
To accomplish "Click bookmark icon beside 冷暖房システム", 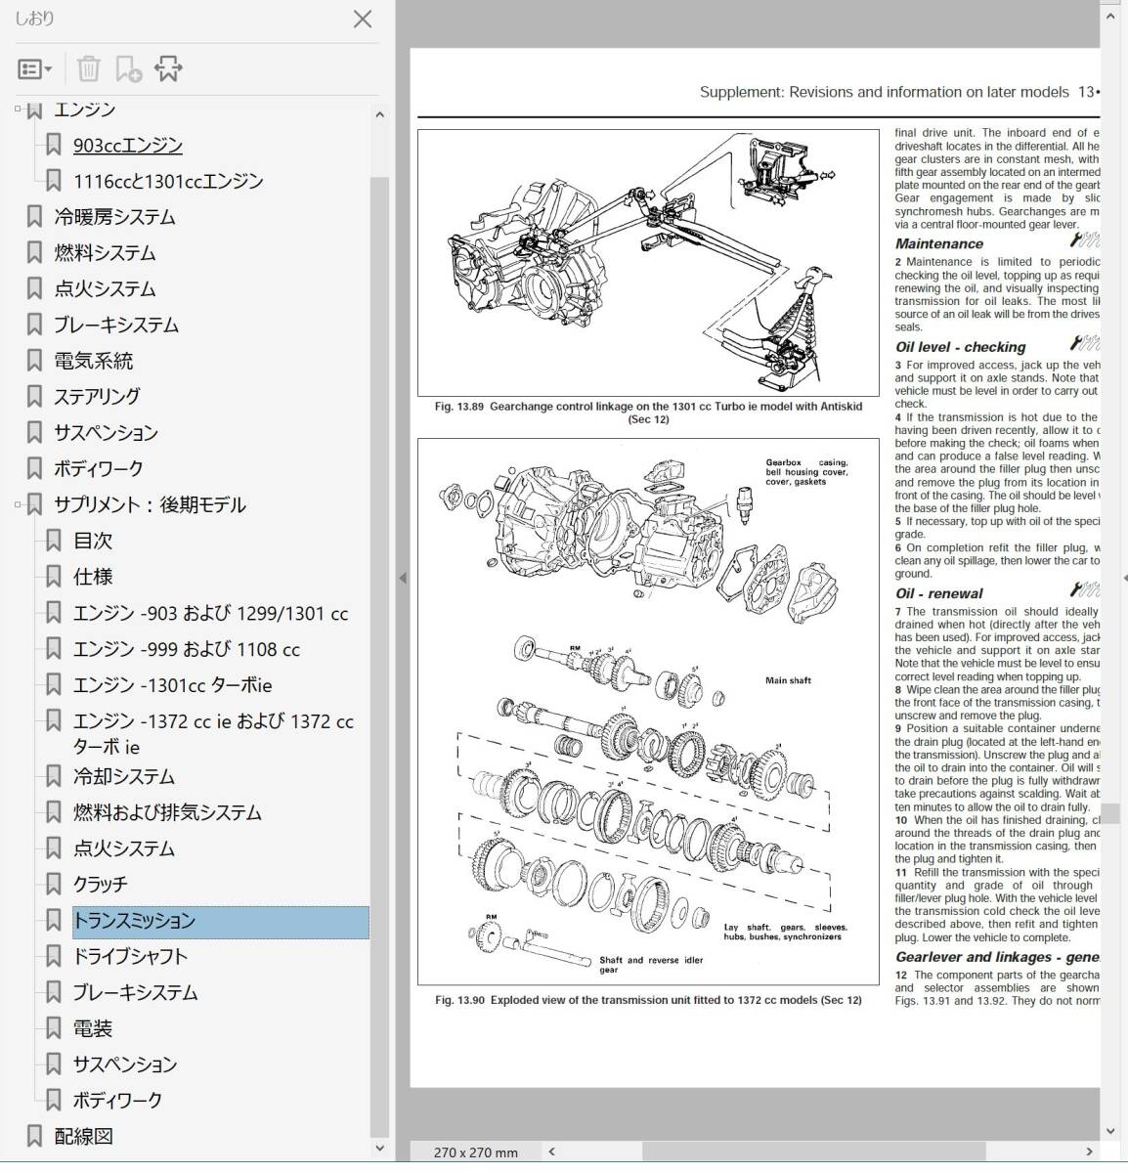I will point(34,217).
